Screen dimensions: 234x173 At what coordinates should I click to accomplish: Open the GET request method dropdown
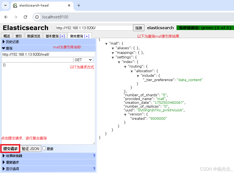(83, 59)
